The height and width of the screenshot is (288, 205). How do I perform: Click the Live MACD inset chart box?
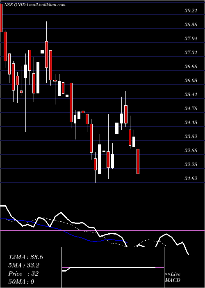click(113, 267)
